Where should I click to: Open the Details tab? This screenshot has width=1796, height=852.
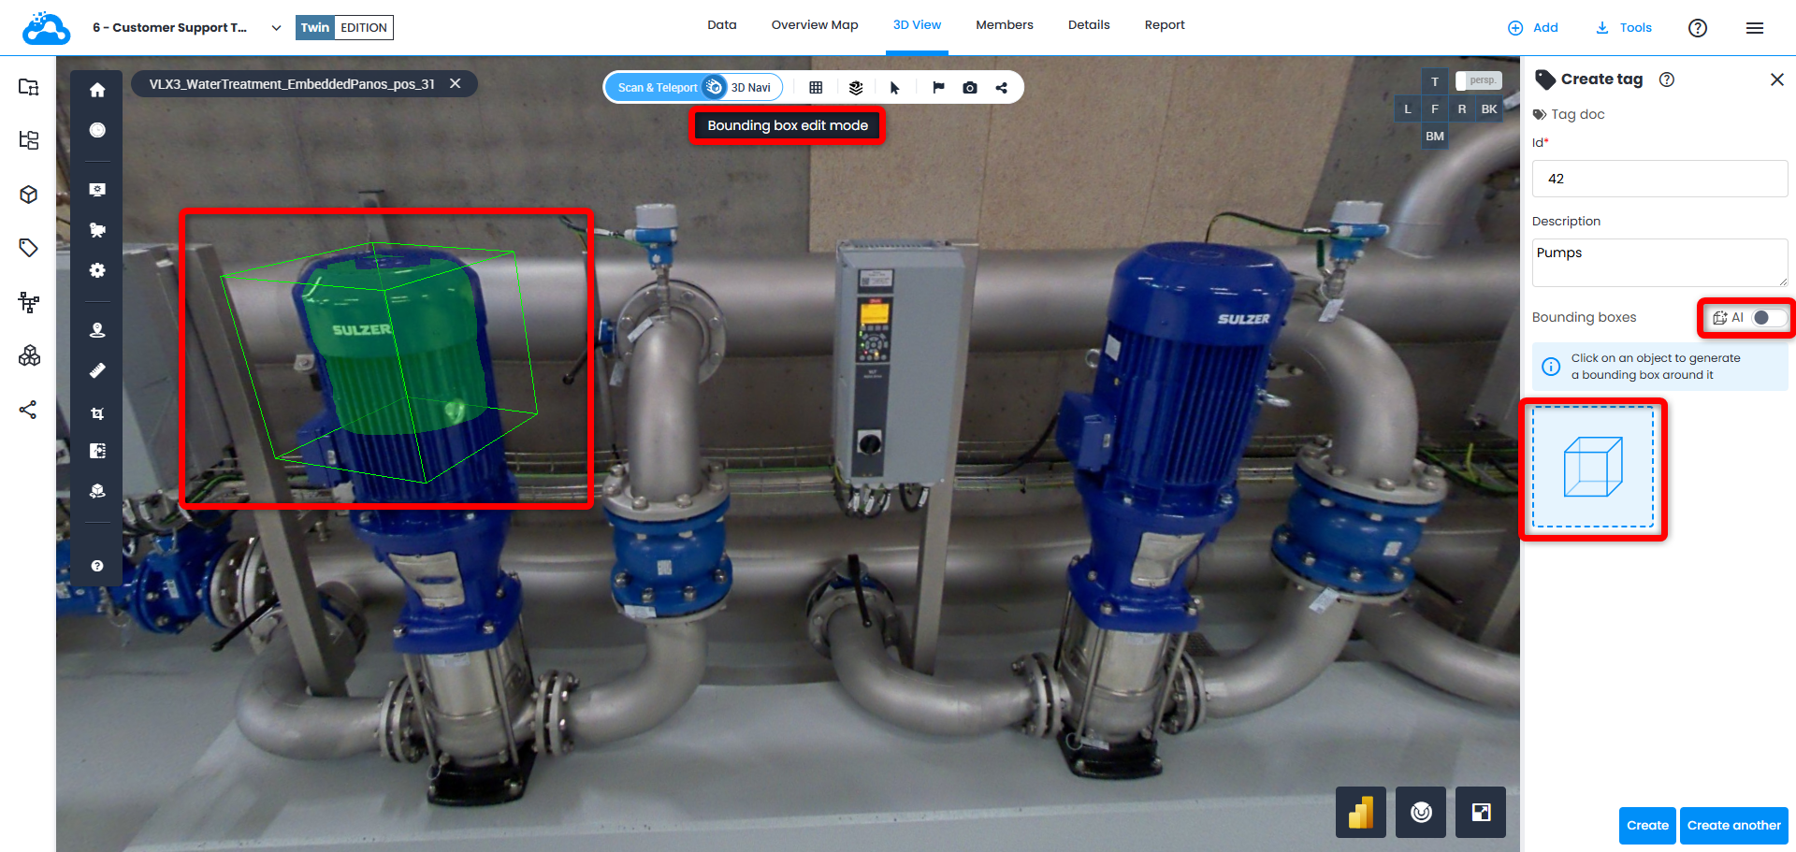coord(1089,25)
